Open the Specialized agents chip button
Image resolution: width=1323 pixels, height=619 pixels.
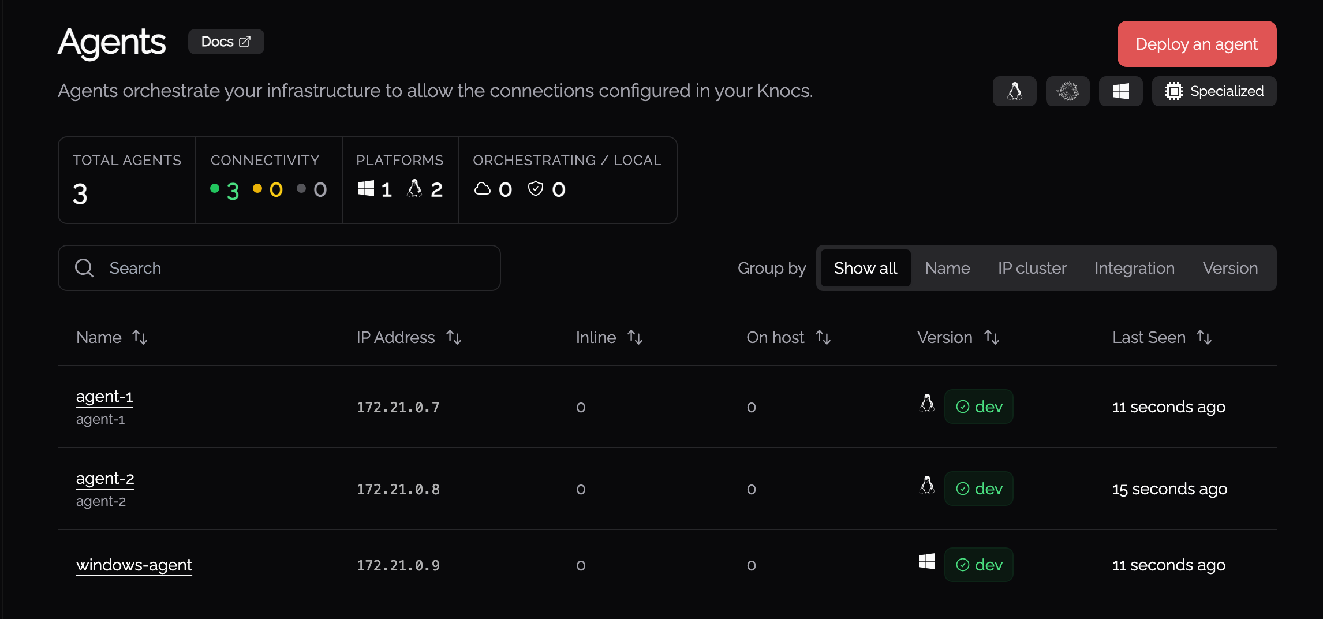1214,91
